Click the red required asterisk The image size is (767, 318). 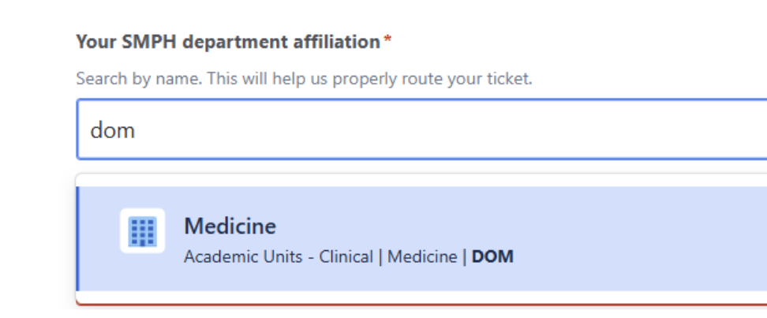pos(387,42)
